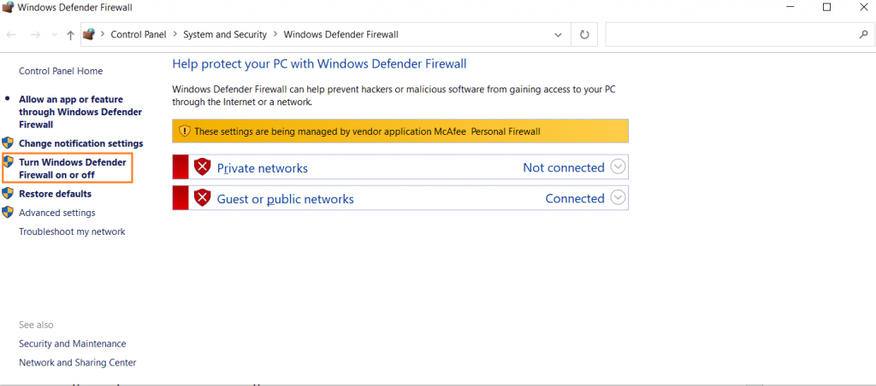The width and height of the screenshot is (876, 386).
Task: Click the red shield beside Private networks
Action: tap(202, 167)
